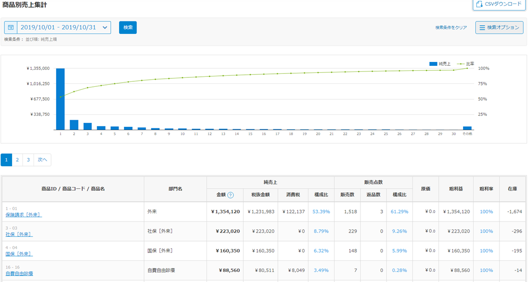Open the date range dropdown chevron
The height and width of the screenshot is (282, 528).
[105, 27]
